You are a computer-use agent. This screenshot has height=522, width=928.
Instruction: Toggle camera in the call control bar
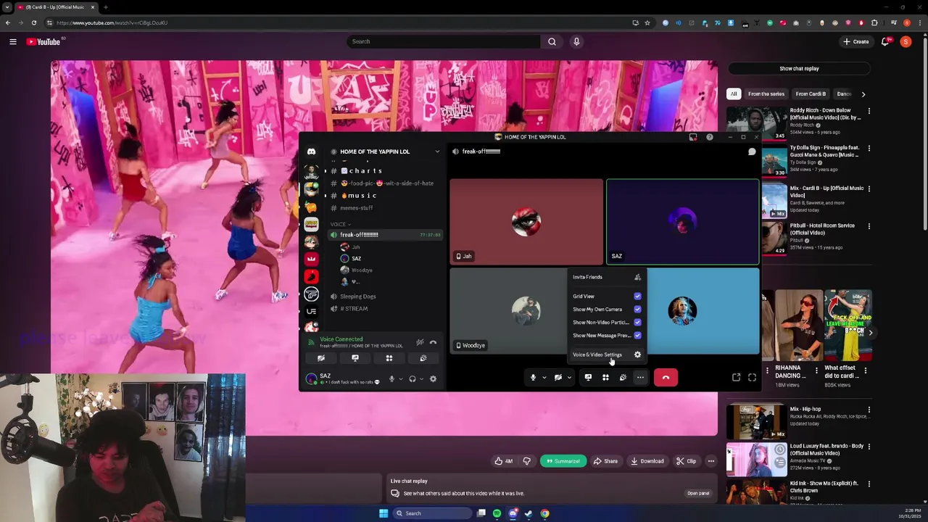558,377
